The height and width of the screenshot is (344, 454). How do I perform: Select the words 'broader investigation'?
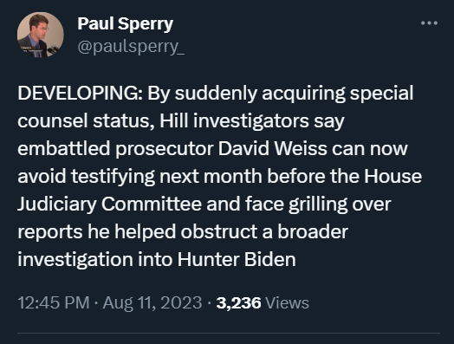point(183,246)
